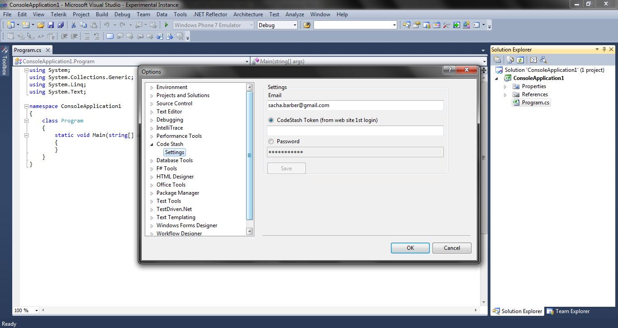Select Program.cs in Solution Explorer

tap(536, 103)
